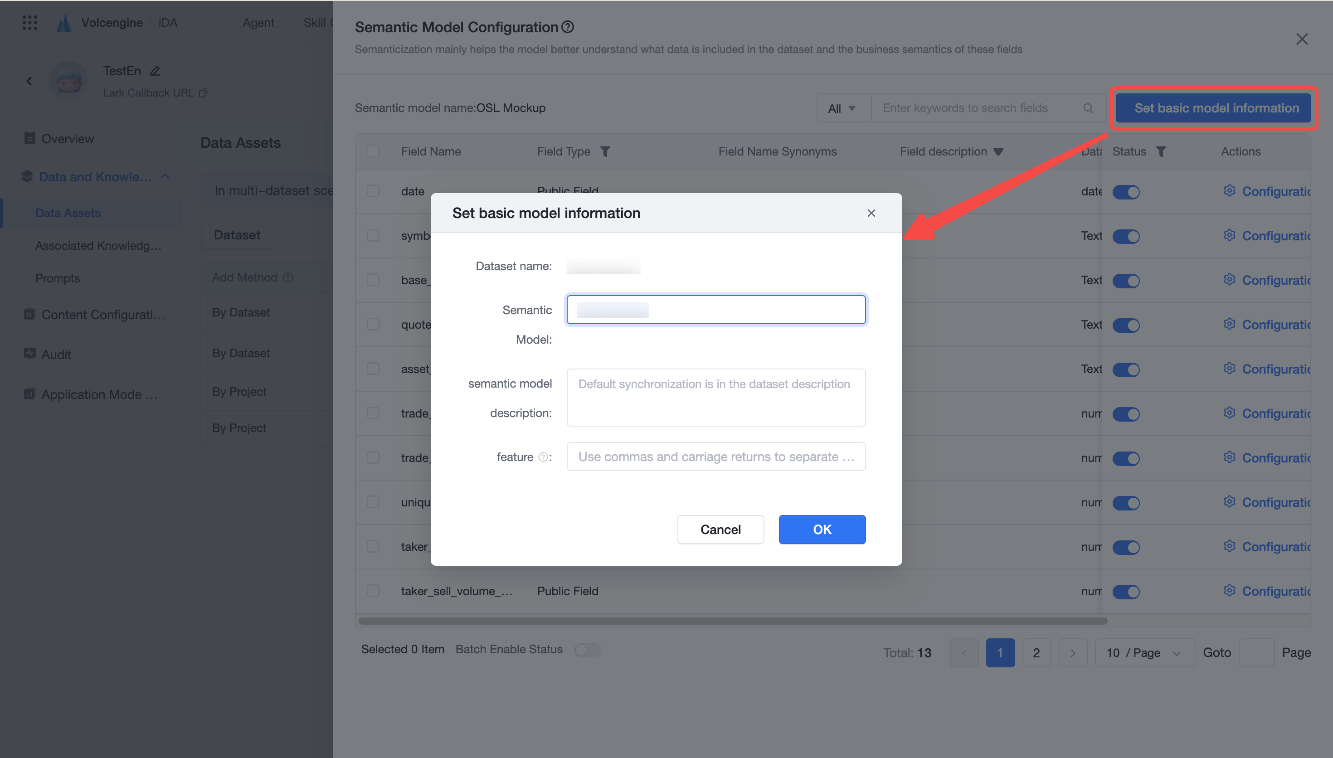Check the checkbox for the date row
1333x758 pixels.
373,190
